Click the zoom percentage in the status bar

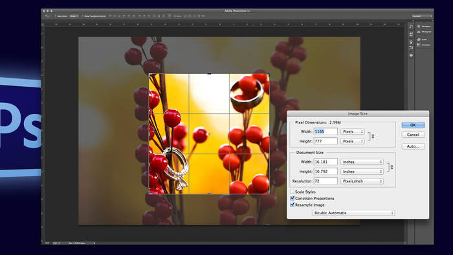(47, 243)
